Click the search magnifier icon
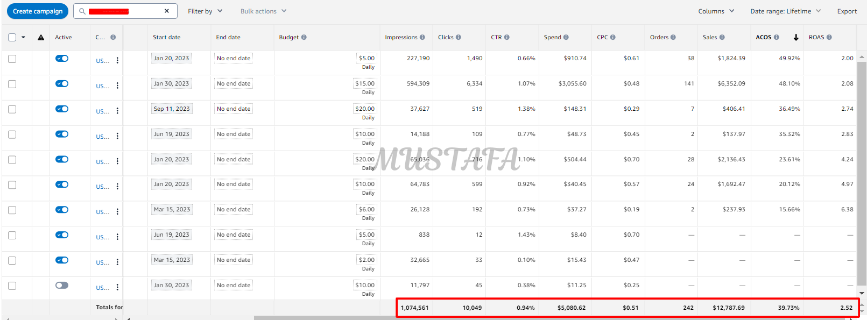This screenshot has width=867, height=320. tap(82, 11)
